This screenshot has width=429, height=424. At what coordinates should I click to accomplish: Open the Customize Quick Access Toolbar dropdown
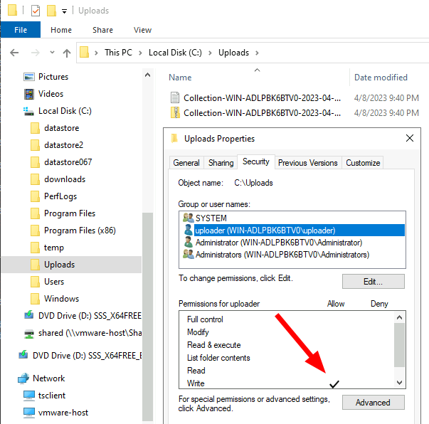(x=65, y=11)
